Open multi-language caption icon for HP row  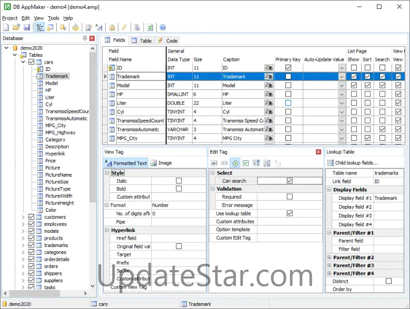(x=269, y=94)
